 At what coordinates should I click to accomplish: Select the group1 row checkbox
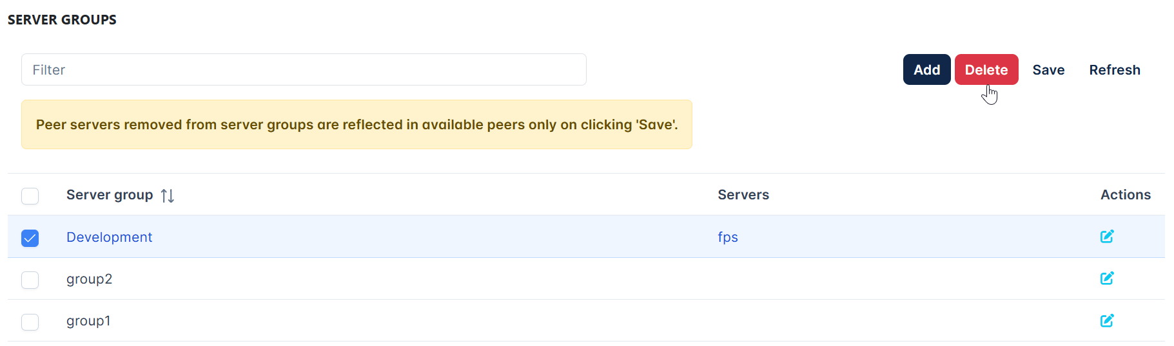point(30,322)
